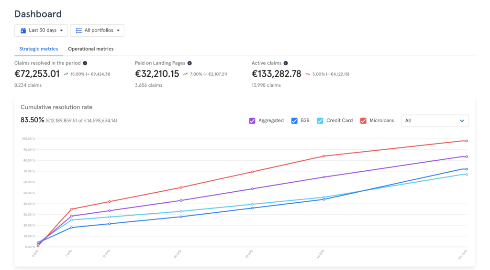Toggle the B2B series checkbox
Image resolution: width=490 pixels, height=270 pixels.
(x=294, y=121)
